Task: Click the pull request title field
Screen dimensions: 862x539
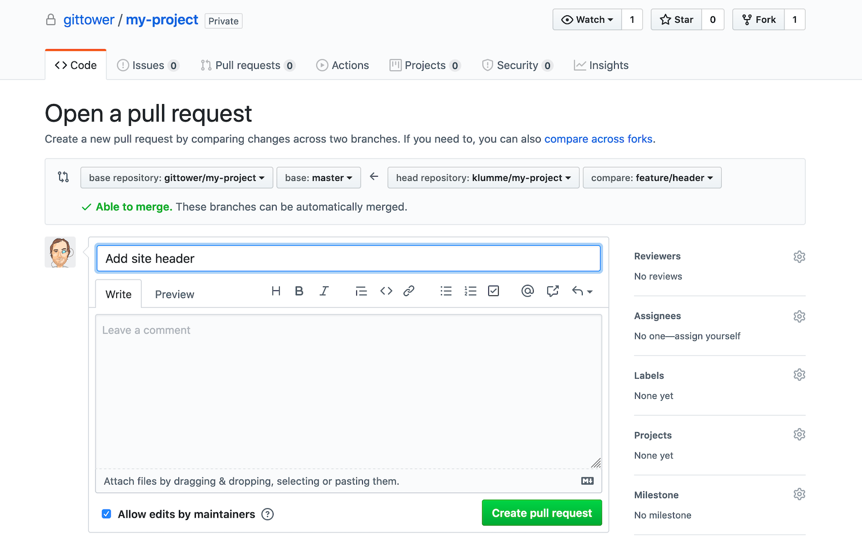Action: pos(349,258)
